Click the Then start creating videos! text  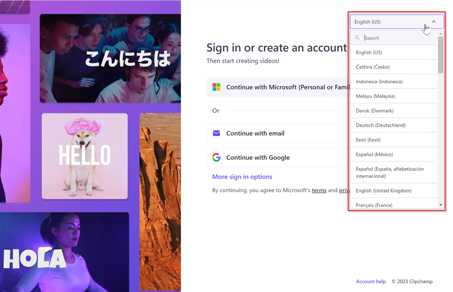pos(243,61)
